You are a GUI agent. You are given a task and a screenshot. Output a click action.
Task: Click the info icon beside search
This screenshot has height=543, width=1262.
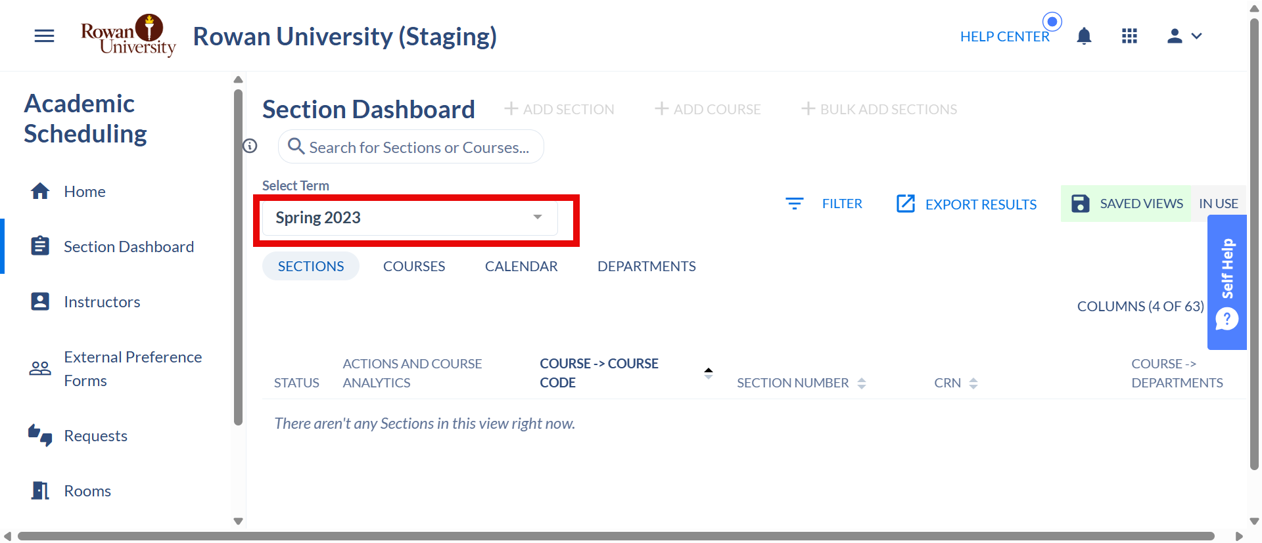(x=250, y=146)
